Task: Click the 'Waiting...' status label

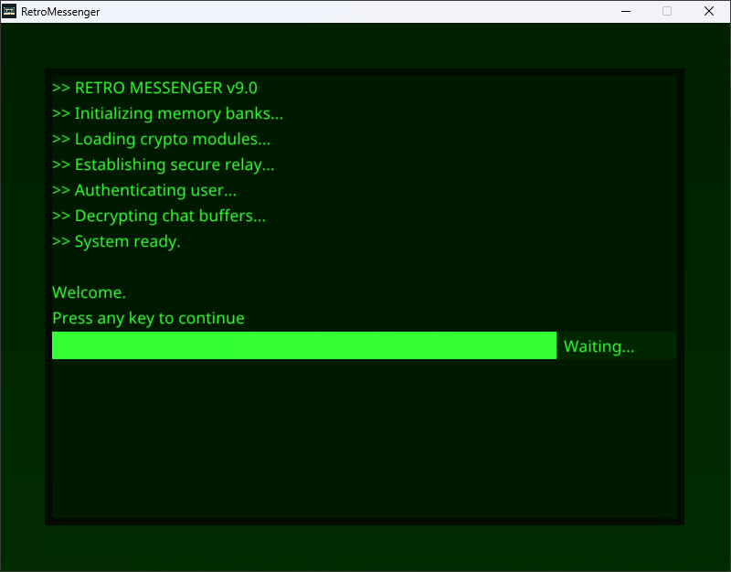Action: click(x=599, y=346)
